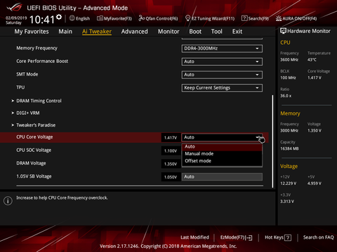This screenshot has height=252, width=337.
Task: Open MyFavorite(F3) from top toolbar
Action: tap(114, 18)
